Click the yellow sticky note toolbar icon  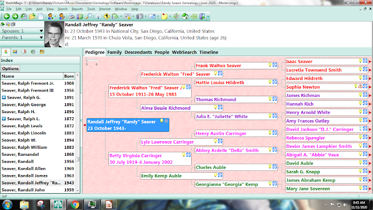[164, 16]
